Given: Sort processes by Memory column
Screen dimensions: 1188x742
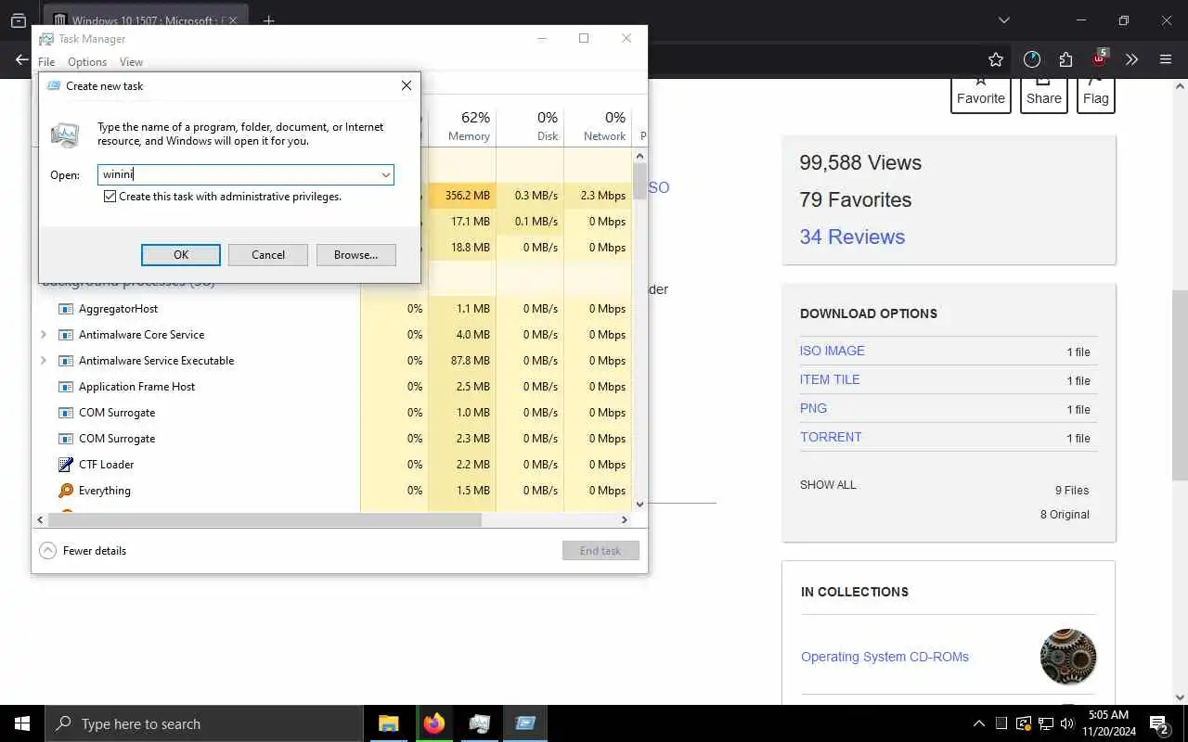Looking at the screenshot, I should click(462, 126).
